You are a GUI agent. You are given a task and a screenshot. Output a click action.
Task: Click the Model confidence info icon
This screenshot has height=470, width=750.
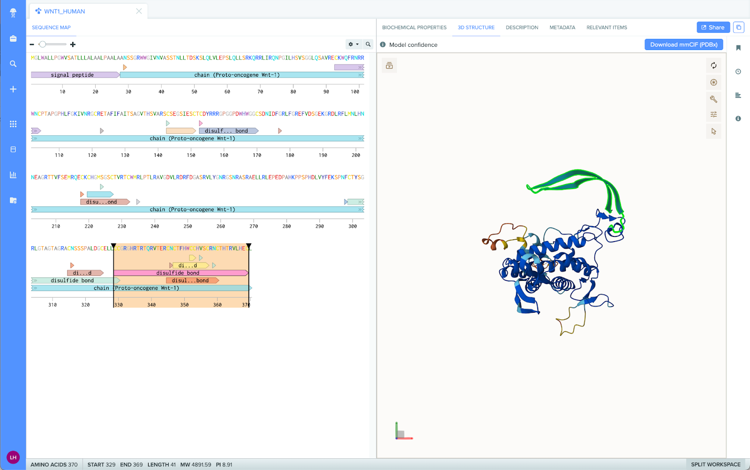coord(383,44)
